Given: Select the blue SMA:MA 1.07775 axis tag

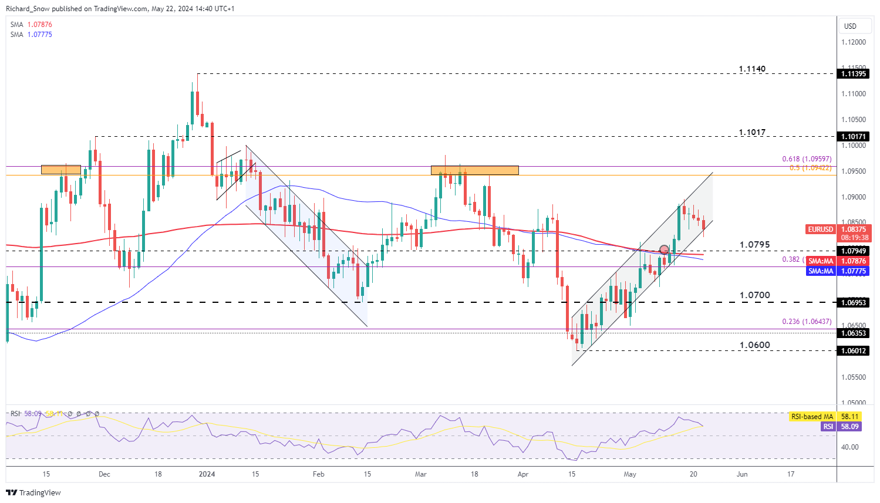Looking at the screenshot, I should tap(838, 271).
